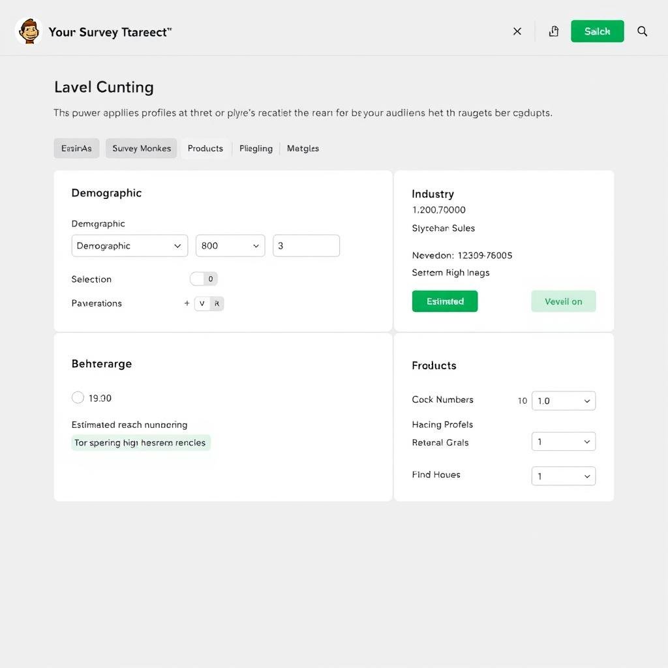This screenshot has height=668, width=668.
Task: Select the R option beside Paverations
Action: [x=216, y=303]
